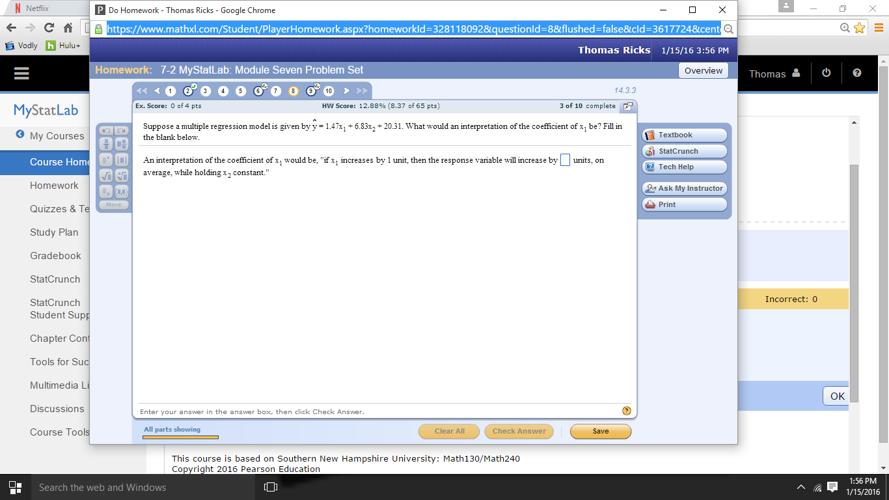Open the Print option in the question panel

click(x=684, y=204)
